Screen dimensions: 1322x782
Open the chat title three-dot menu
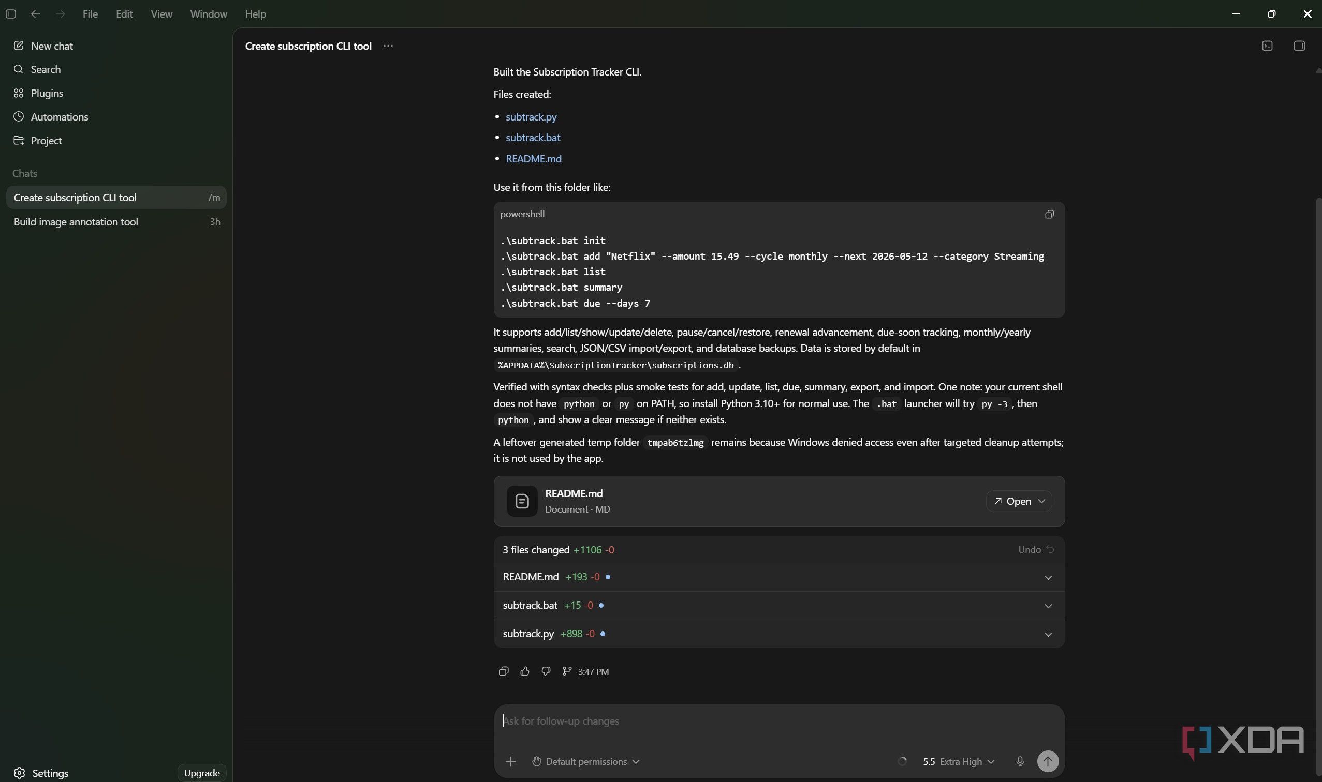(388, 46)
